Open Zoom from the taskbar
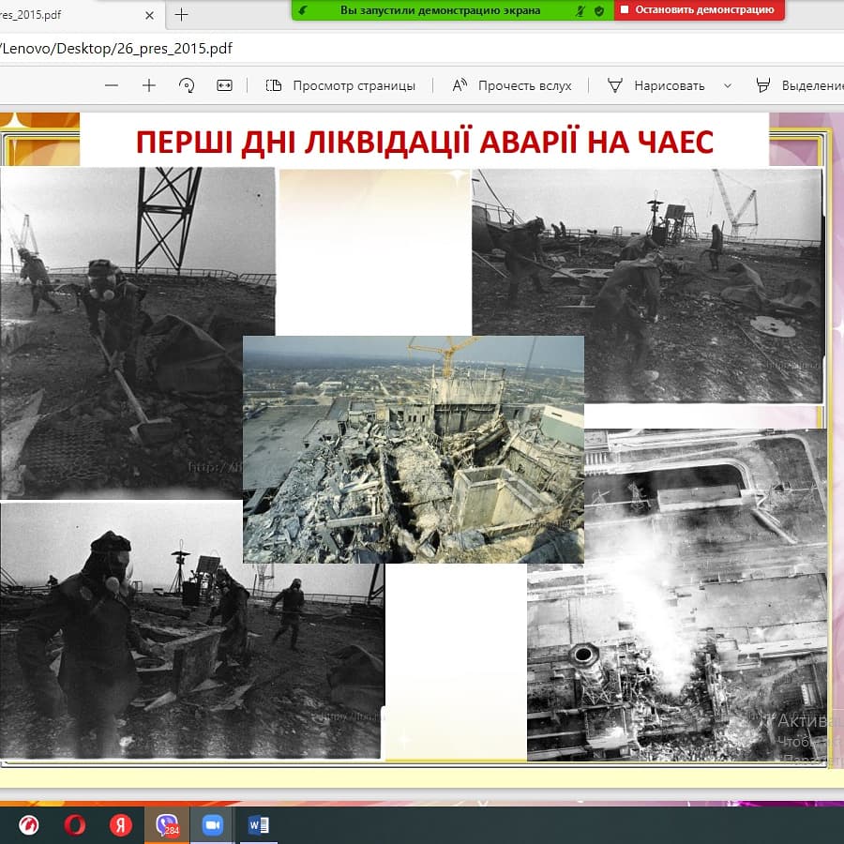This screenshot has height=844, width=844. coord(210,825)
